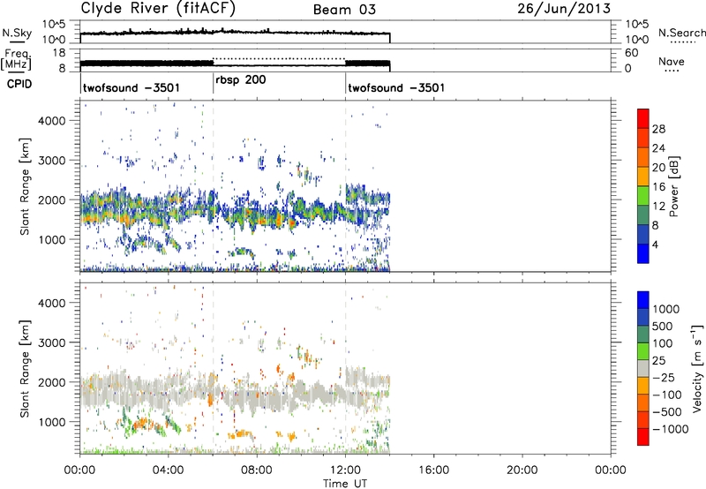
Task: Click the "N.Search" legend label
Action: 681,33
